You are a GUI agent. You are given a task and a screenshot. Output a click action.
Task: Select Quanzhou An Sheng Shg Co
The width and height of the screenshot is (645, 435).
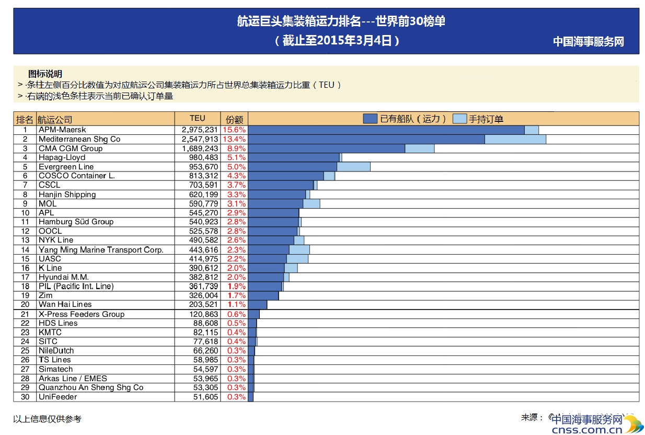[91, 387]
